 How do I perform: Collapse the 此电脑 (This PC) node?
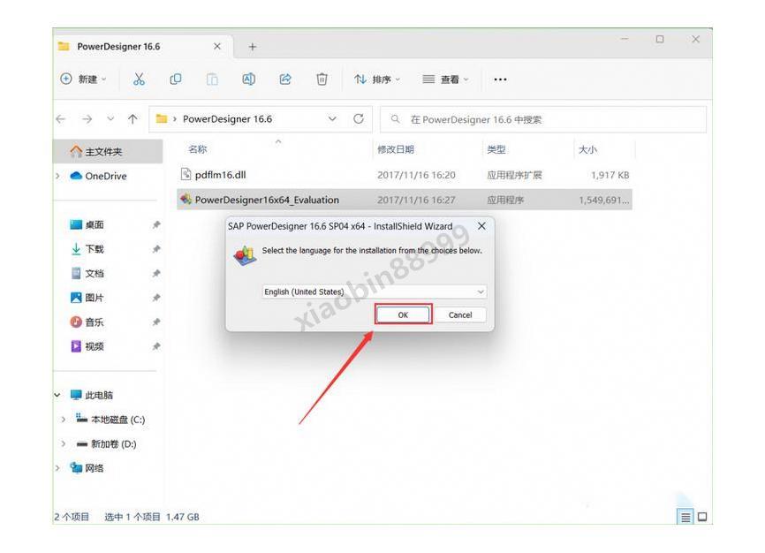pos(57,395)
